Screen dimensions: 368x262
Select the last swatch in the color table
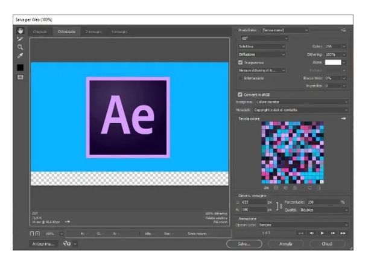click(x=322, y=182)
